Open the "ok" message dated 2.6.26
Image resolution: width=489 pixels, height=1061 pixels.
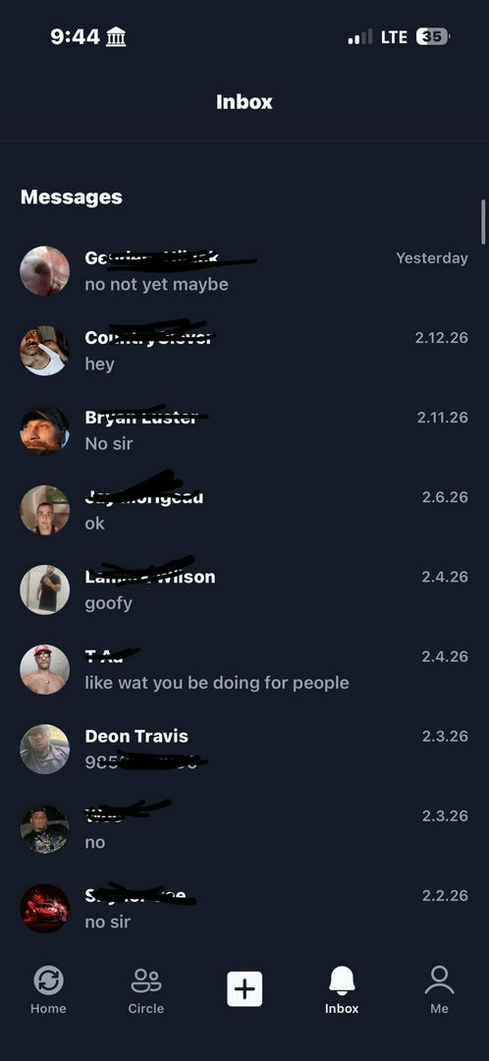point(244,510)
